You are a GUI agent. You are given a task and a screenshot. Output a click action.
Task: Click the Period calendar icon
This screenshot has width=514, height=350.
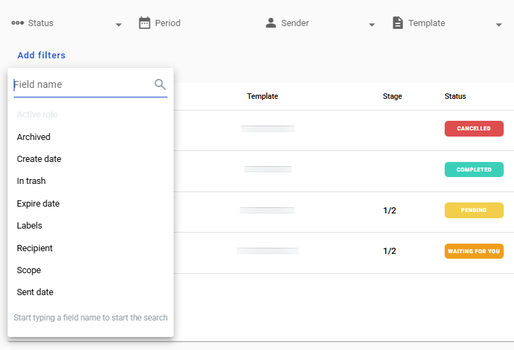tap(144, 23)
